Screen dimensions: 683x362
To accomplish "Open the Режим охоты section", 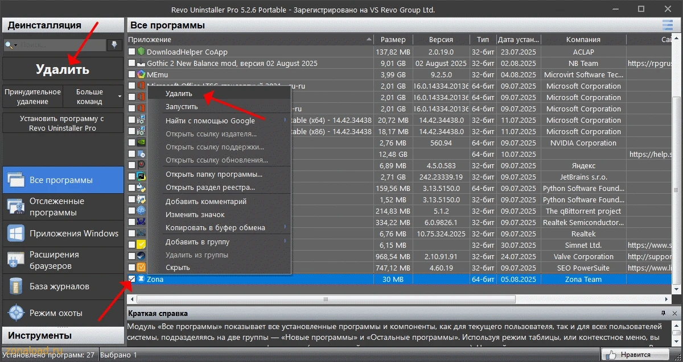I will (x=63, y=313).
